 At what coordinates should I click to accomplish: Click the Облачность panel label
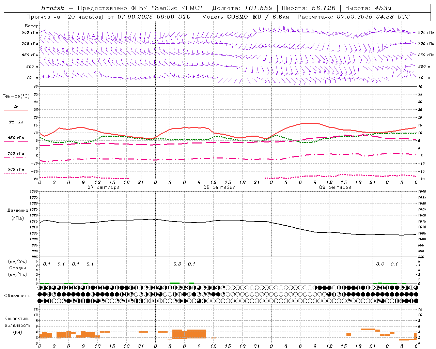tap(17, 295)
